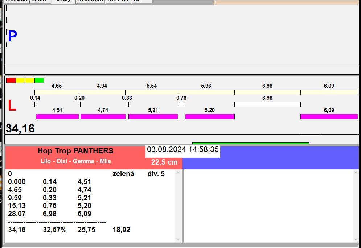Click the red start light indicator

tap(11, 80)
